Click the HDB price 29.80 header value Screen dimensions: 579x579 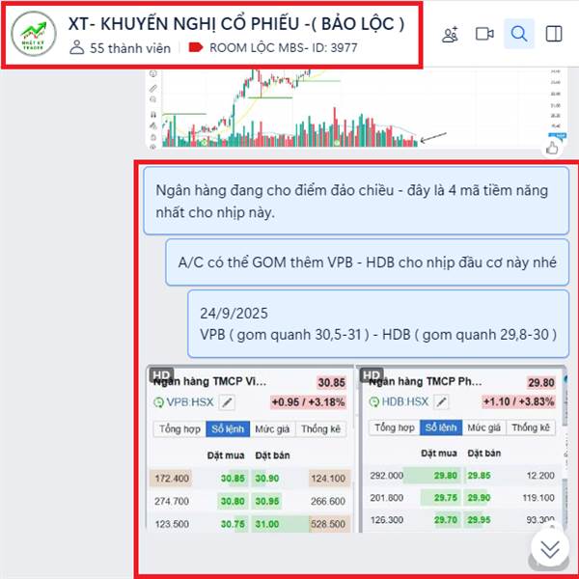[x=541, y=382]
